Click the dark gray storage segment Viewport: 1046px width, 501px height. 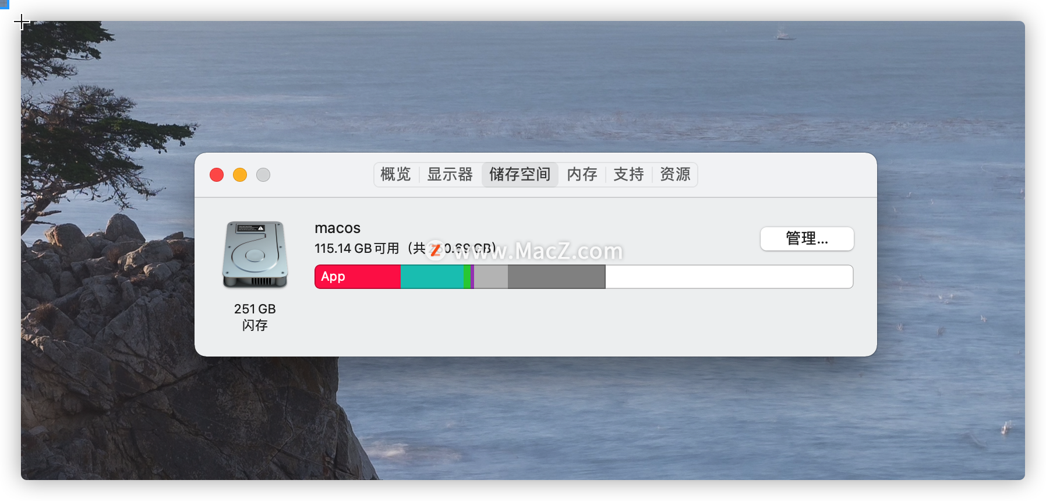pyautogui.click(x=557, y=277)
